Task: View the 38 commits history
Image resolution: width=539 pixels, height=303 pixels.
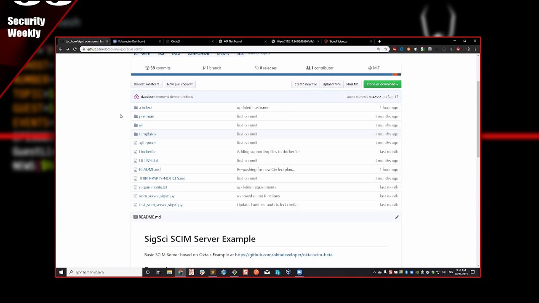Action: pos(158,68)
